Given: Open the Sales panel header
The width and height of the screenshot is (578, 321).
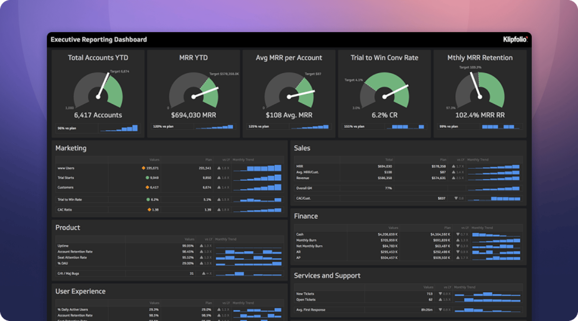Looking at the screenshot, I should [x=302, y=148].
